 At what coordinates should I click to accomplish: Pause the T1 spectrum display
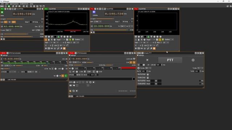(136, 48)
